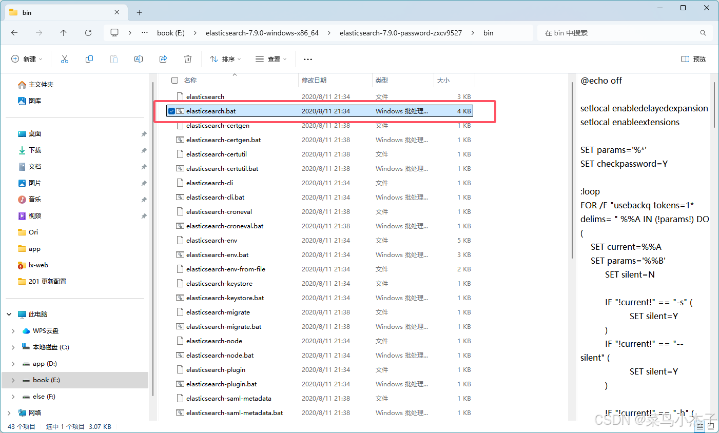Viewport: 719px width, 433px height.
Task: Expand the WPS云盘 node
Action: pos(13,331)
